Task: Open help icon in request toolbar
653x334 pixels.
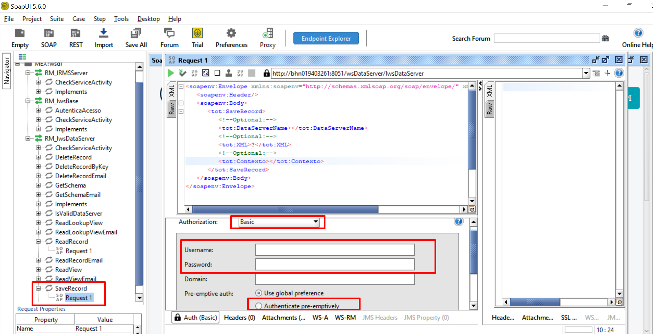Action: point(619,73)
